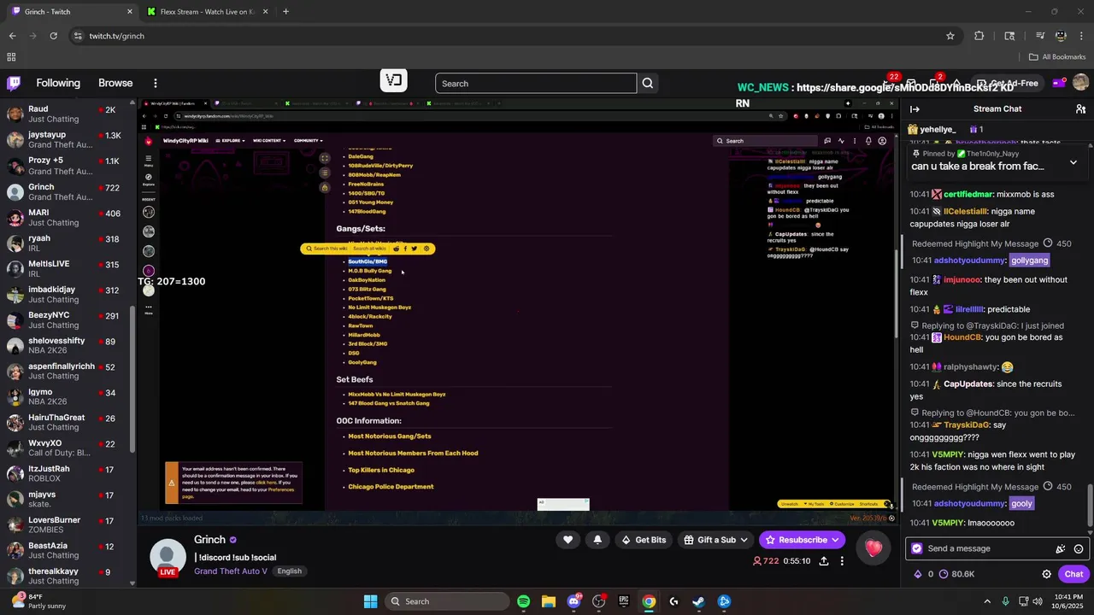This screenshot has height=615, width=1094.
Task: Open the browser apps grid icon
Action: point(11,57)
